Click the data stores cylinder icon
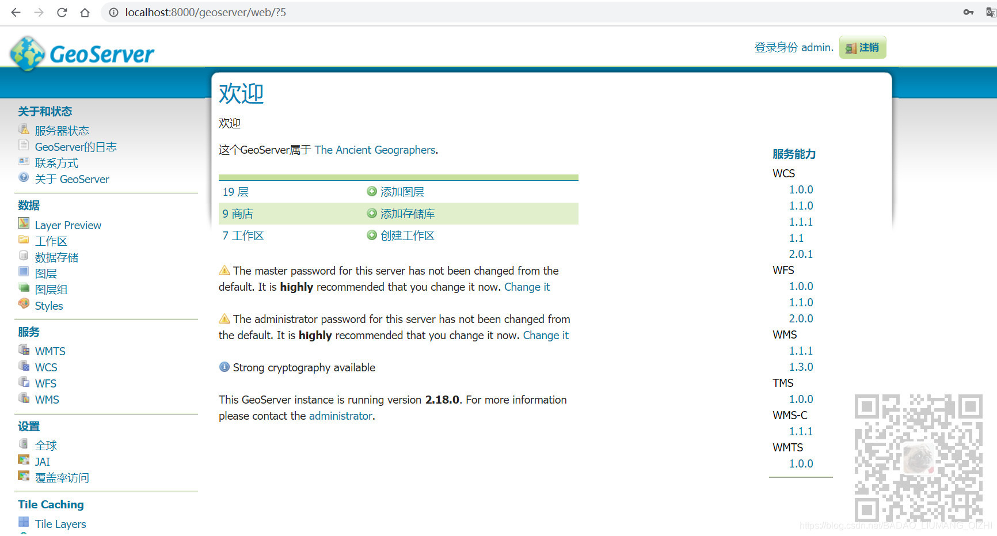Screen dimensions: 997x536 point(24,255)
